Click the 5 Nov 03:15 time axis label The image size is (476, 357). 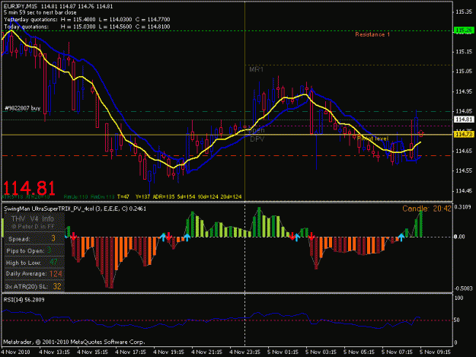pos(321,352)
